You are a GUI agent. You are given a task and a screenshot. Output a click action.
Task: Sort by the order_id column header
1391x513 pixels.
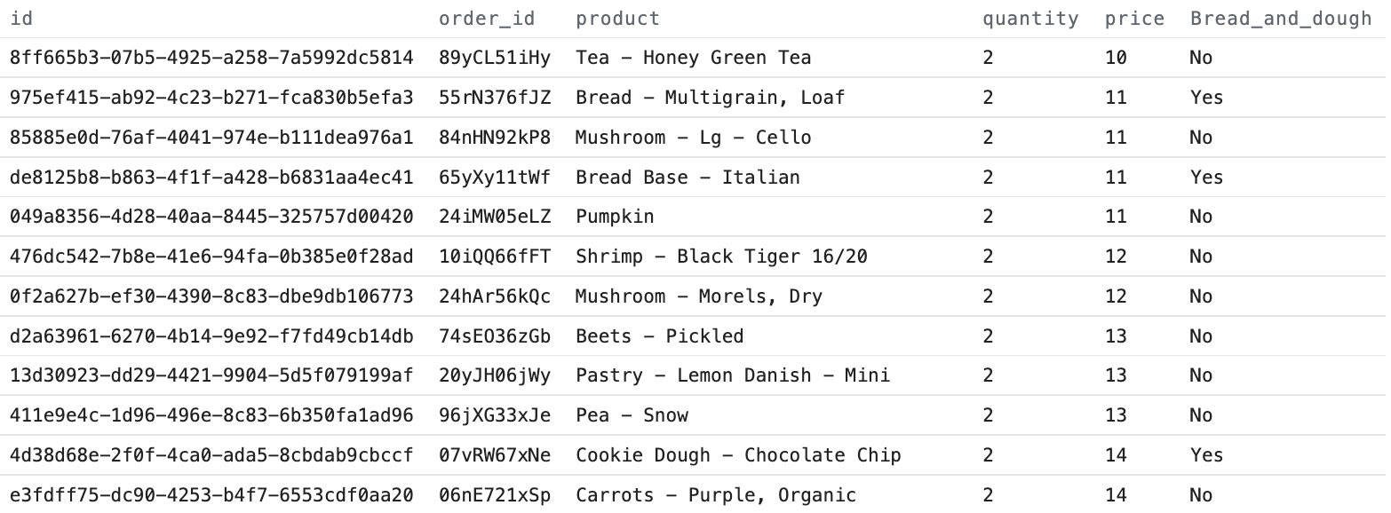(x=487, y=19)
